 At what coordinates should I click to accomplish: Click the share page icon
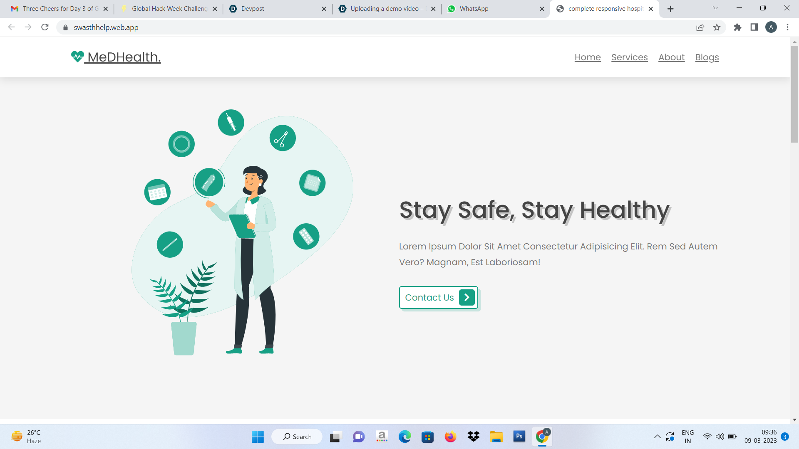click(700, 27)
